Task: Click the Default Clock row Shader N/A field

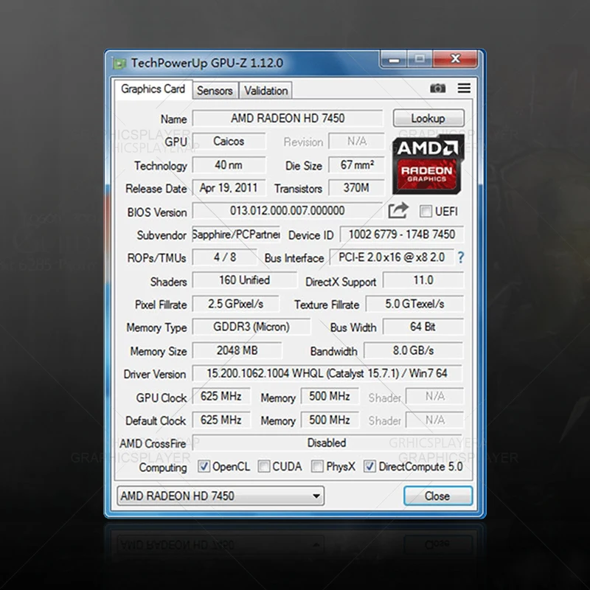Action: click(x=435, y=420)
